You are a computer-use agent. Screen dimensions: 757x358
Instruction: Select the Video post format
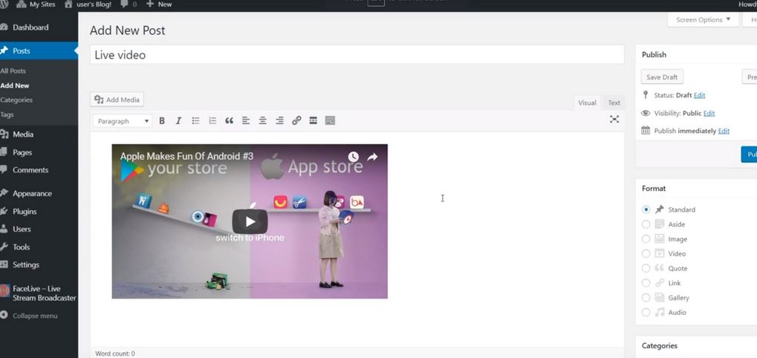tap(646, 254)
